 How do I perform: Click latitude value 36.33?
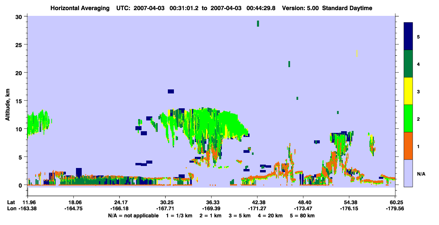(211, 202)
